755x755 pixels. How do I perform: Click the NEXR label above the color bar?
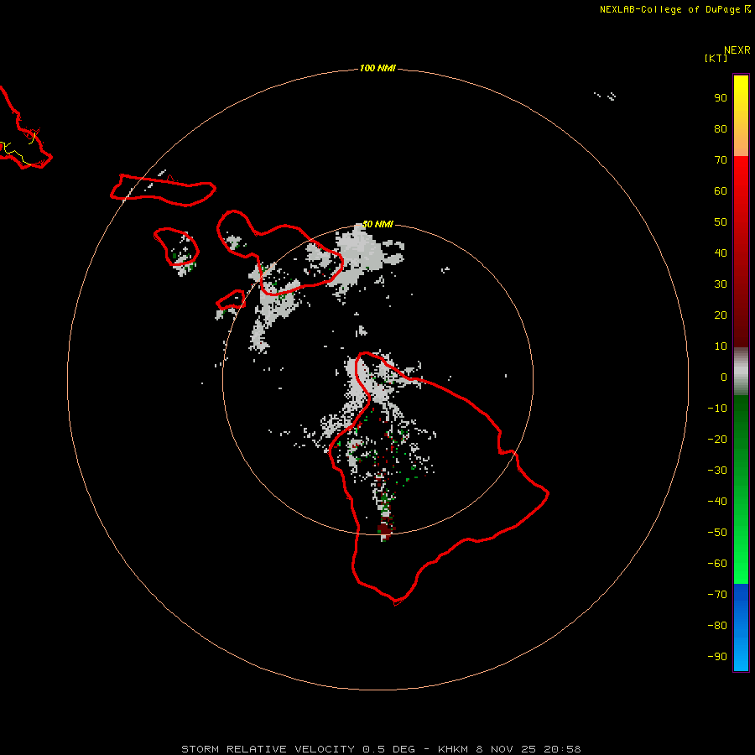tap(737, 50)
